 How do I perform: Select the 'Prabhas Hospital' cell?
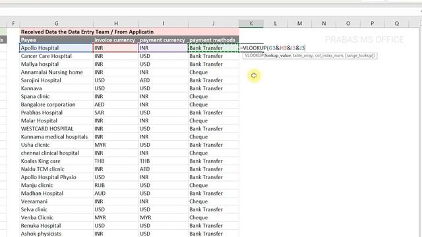click(56, 113)
